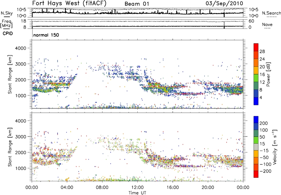
Task: Click the 'CPID' row label
Action: coord(8,33)
